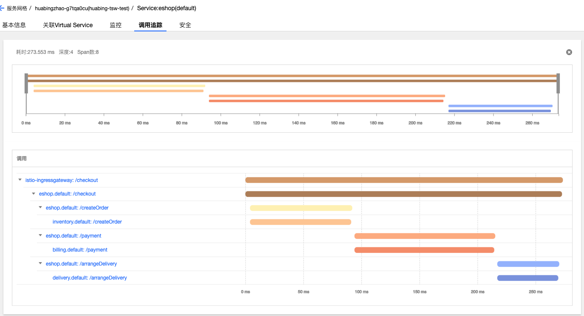Collapse the eshop.default /arrangeDelivery span
The width and height of the screenshot is (584, 316).
click(40, 263)
